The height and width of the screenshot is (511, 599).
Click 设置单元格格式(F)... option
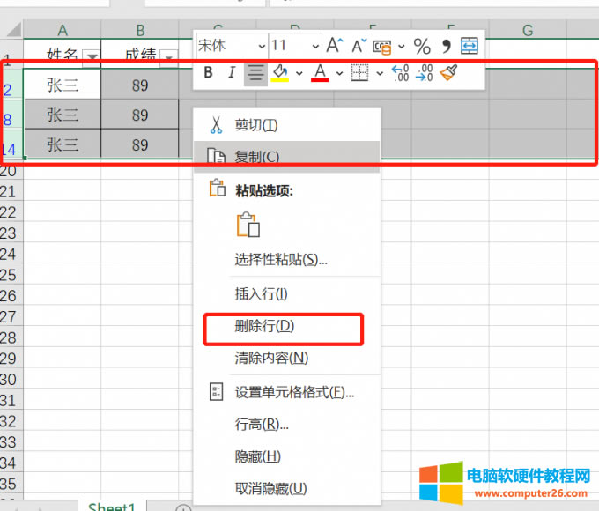[x=294, y=393]
